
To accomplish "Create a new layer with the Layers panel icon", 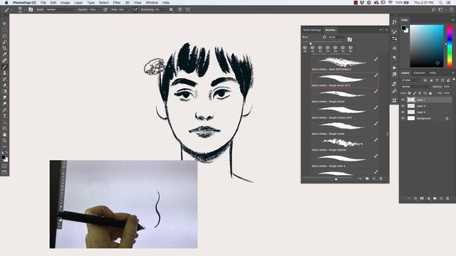I will pyautogui.click(x=441, y=198).
